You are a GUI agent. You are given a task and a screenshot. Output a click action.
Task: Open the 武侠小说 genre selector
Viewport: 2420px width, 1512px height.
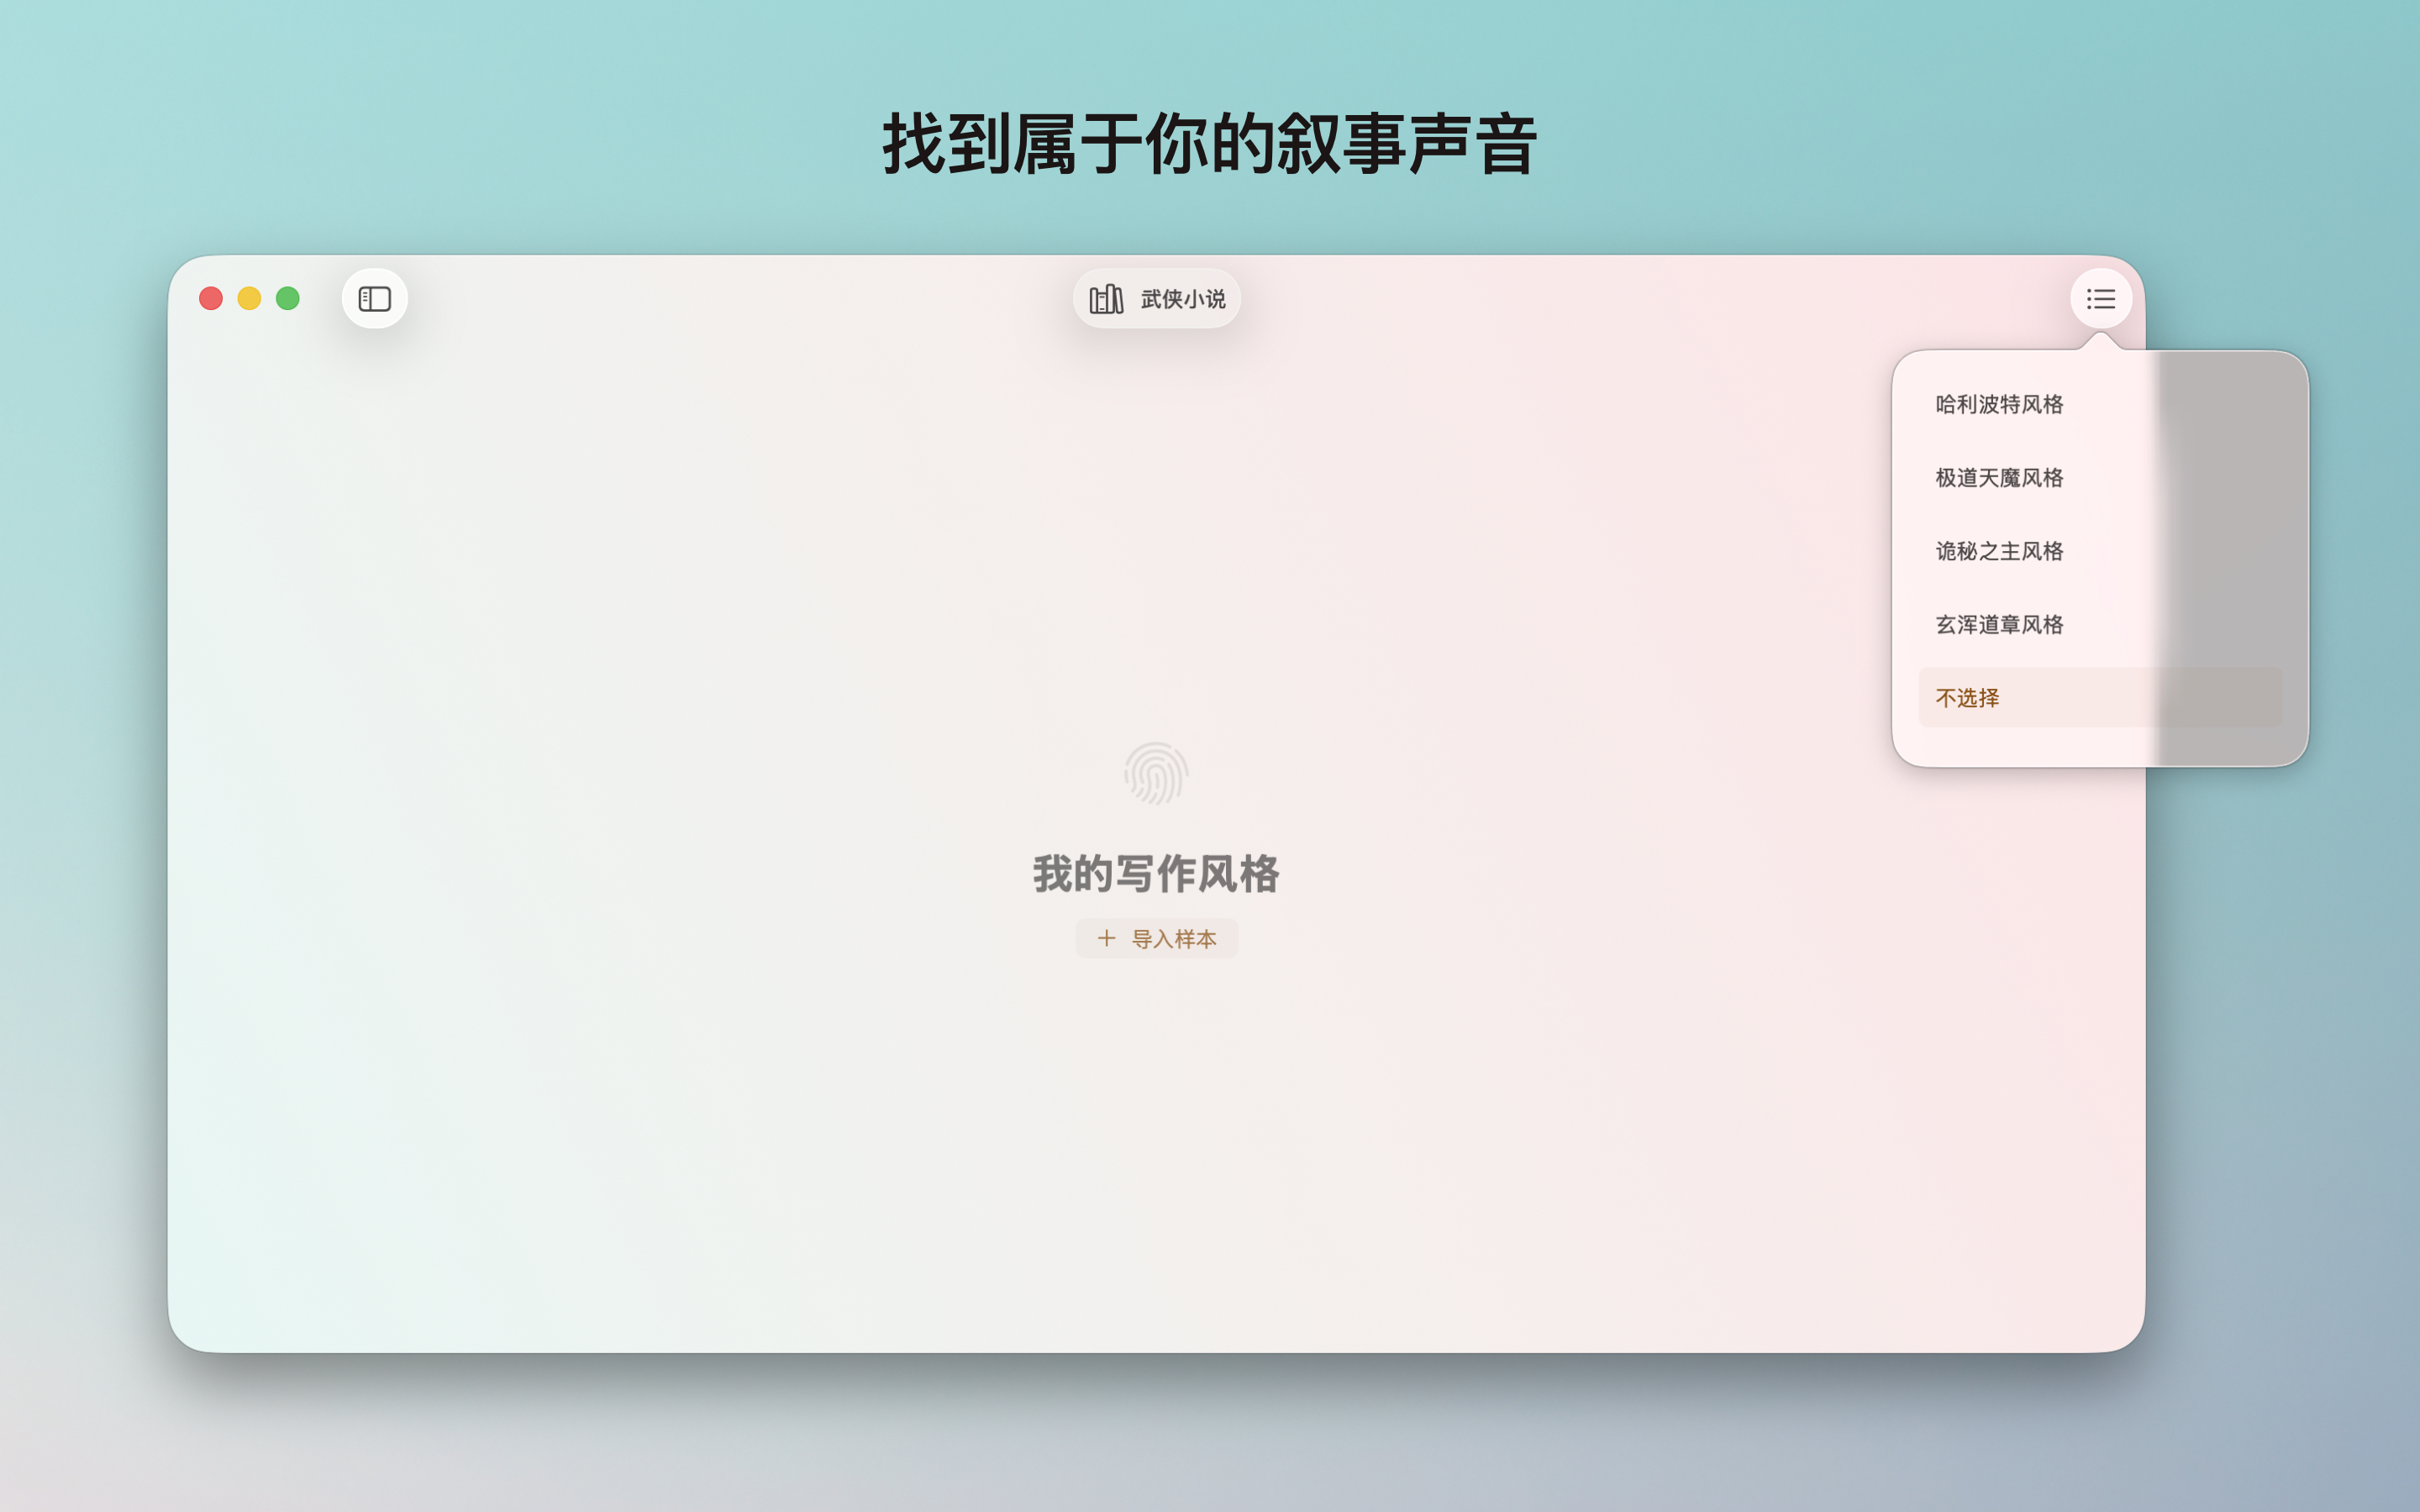tap(1182, 299)
